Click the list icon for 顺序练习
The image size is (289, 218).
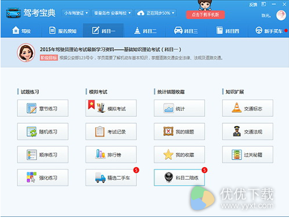pyautogui.click(x=32, y=154)
